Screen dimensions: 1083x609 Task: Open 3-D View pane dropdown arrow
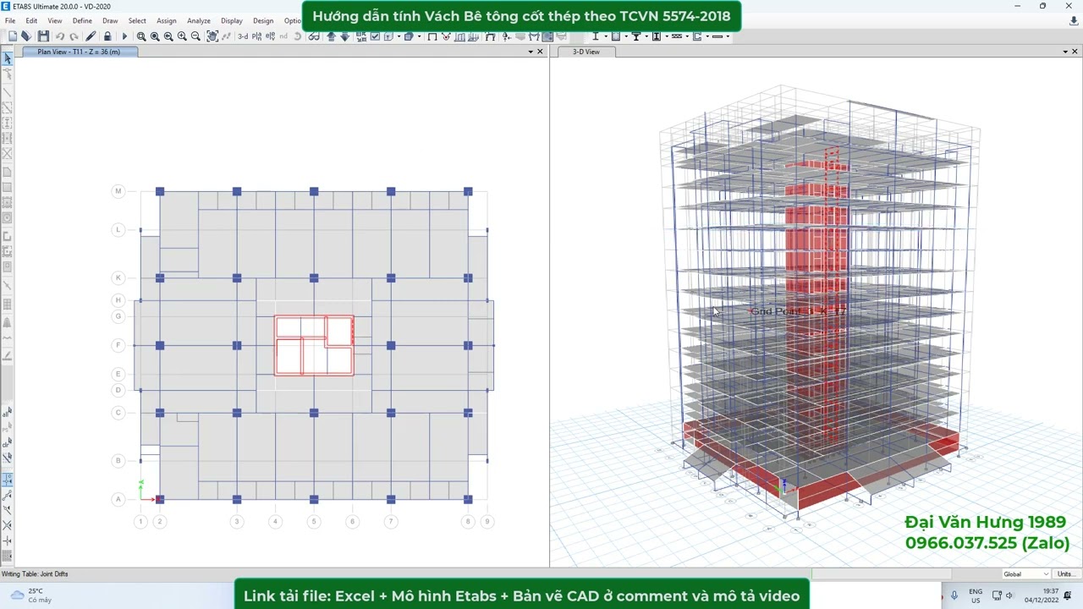[x=1064, y=52]
